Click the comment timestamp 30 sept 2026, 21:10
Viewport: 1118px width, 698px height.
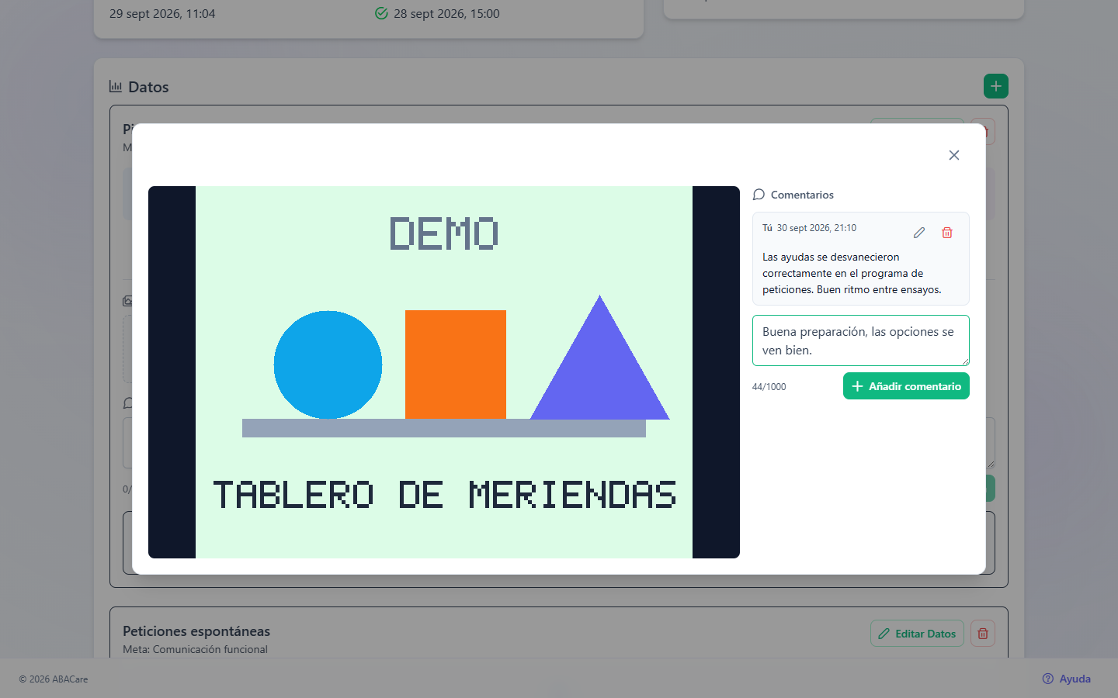click(x=817, y=228)
